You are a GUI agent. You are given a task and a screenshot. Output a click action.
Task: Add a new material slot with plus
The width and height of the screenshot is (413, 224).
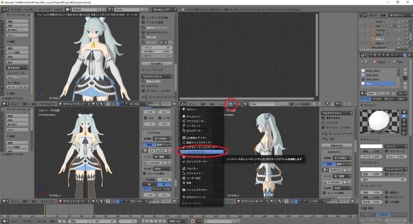pyautogui.click(x=405, y=70)
